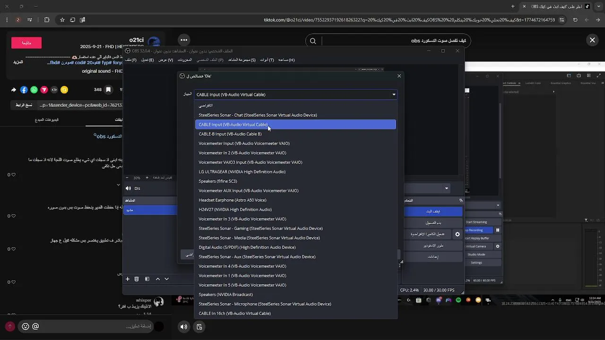Choose SteelSeries Sonar - Gaming device
Screen dimensions: 605x340
click(x=295, y=229)
